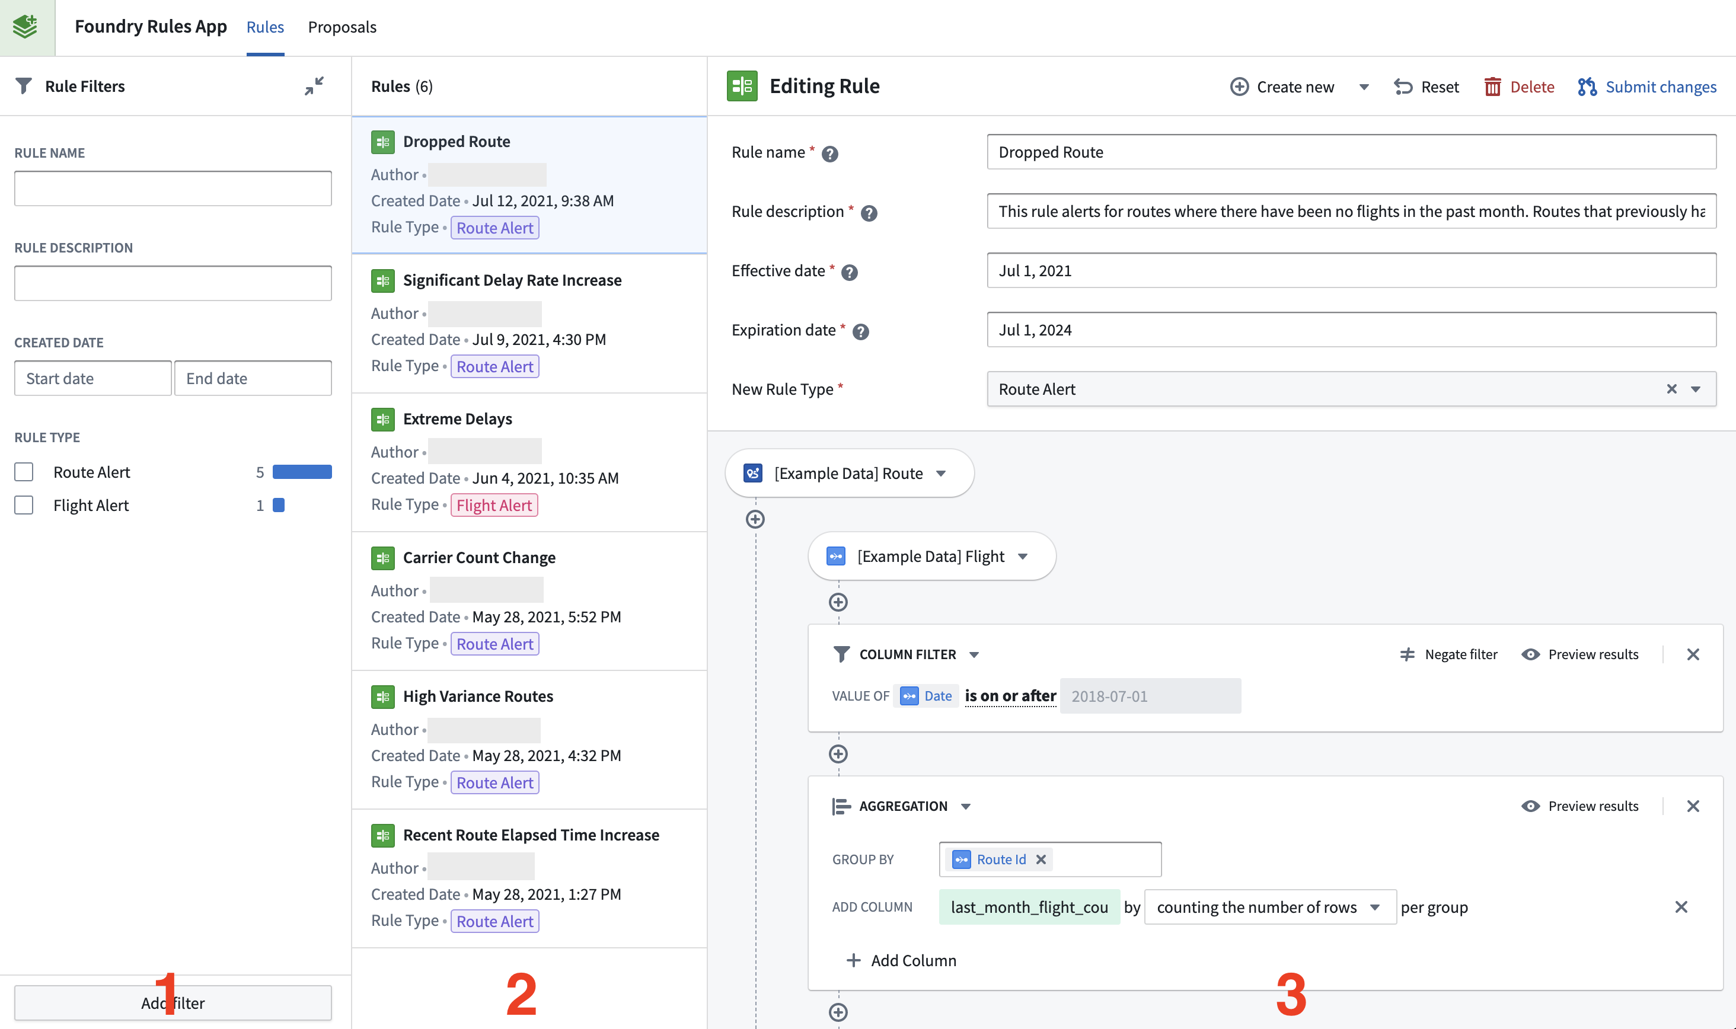Select the Rules tab
1736x1029 pixels.
(x=265, y=27)
